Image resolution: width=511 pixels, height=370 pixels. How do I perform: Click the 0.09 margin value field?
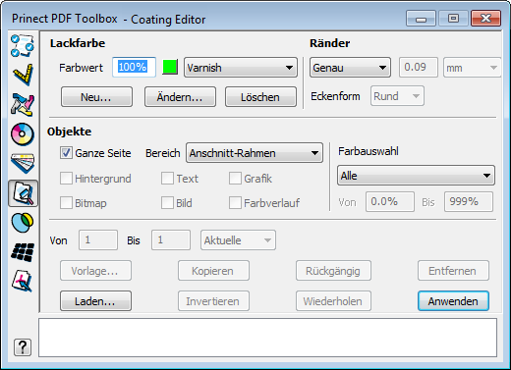419,68
